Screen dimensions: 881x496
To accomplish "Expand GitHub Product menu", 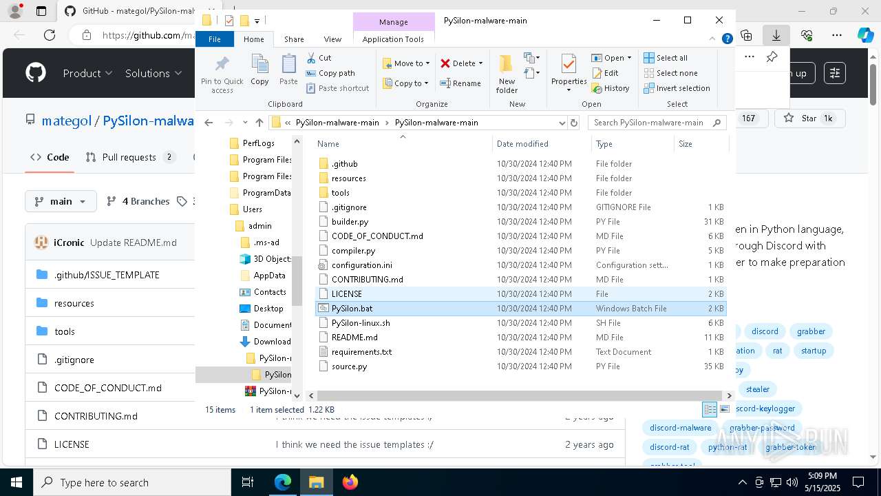I will pos(87,73).
